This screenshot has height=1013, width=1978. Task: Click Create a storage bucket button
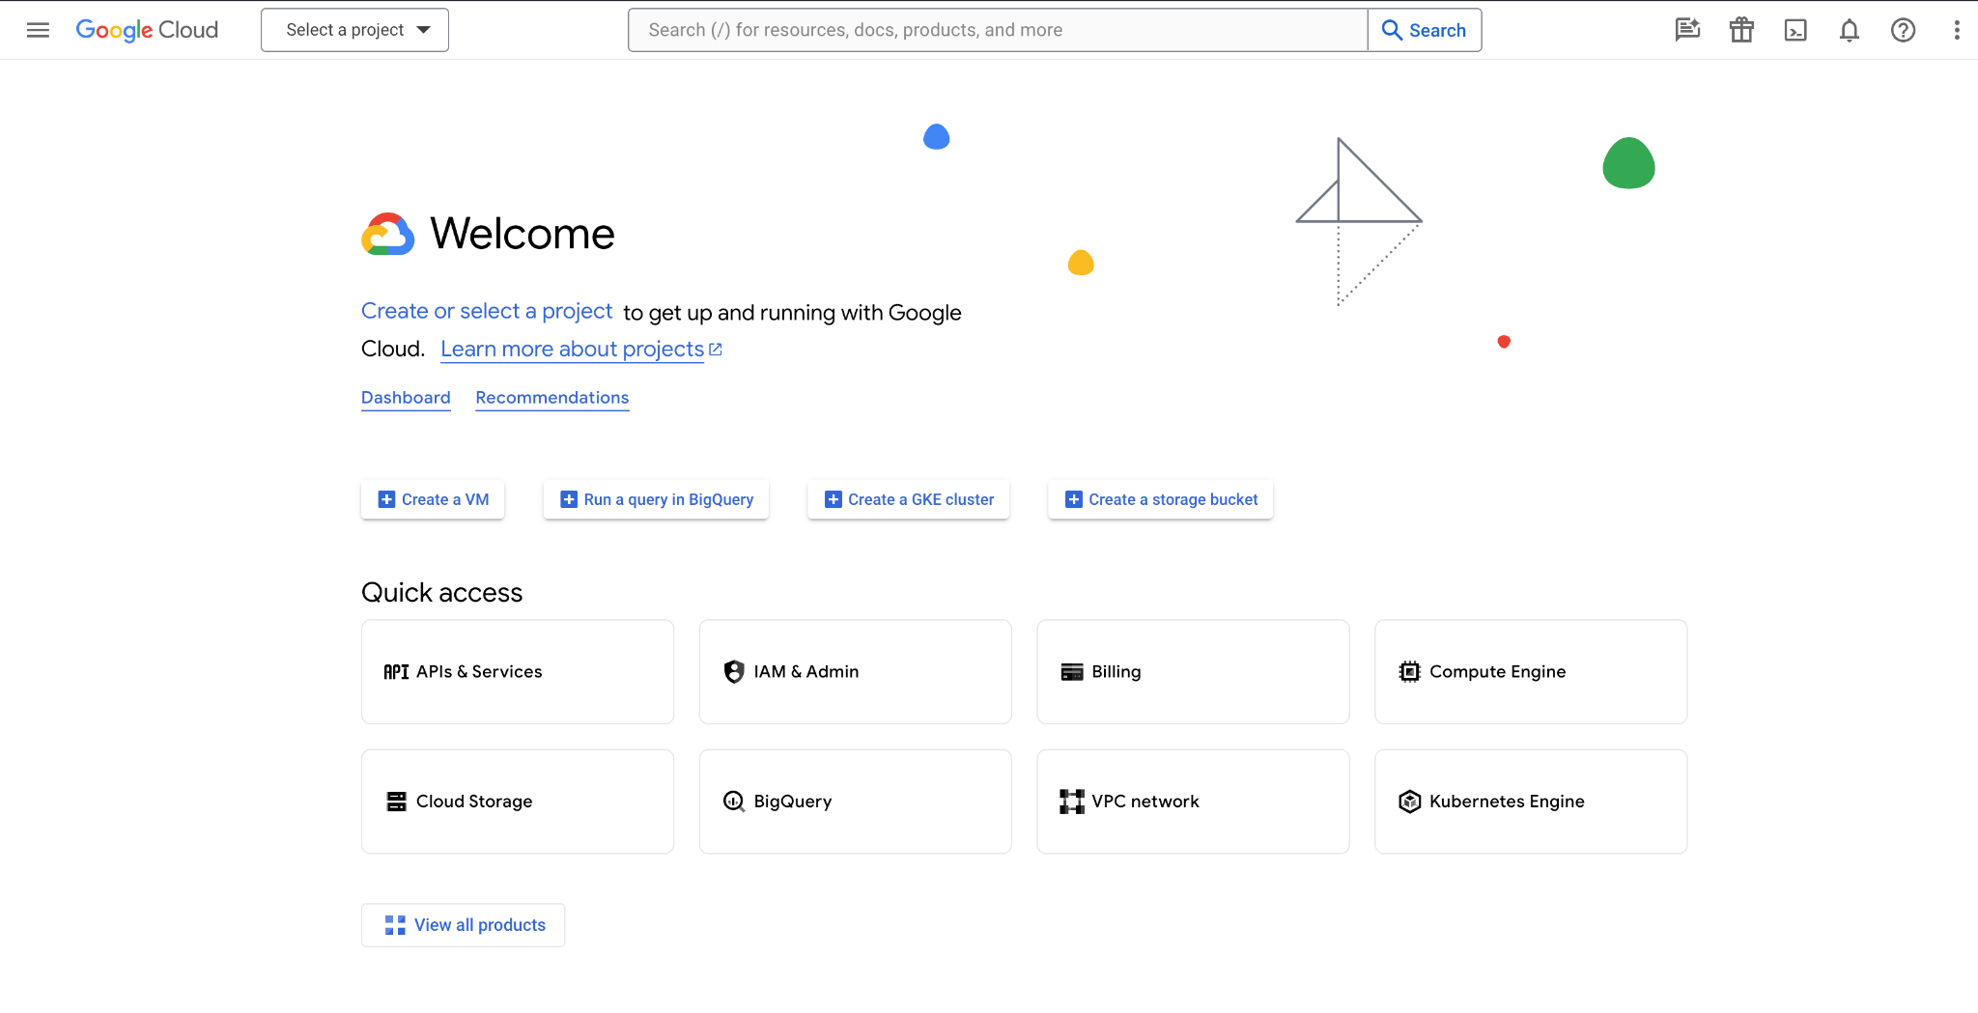coord(1161,499)
